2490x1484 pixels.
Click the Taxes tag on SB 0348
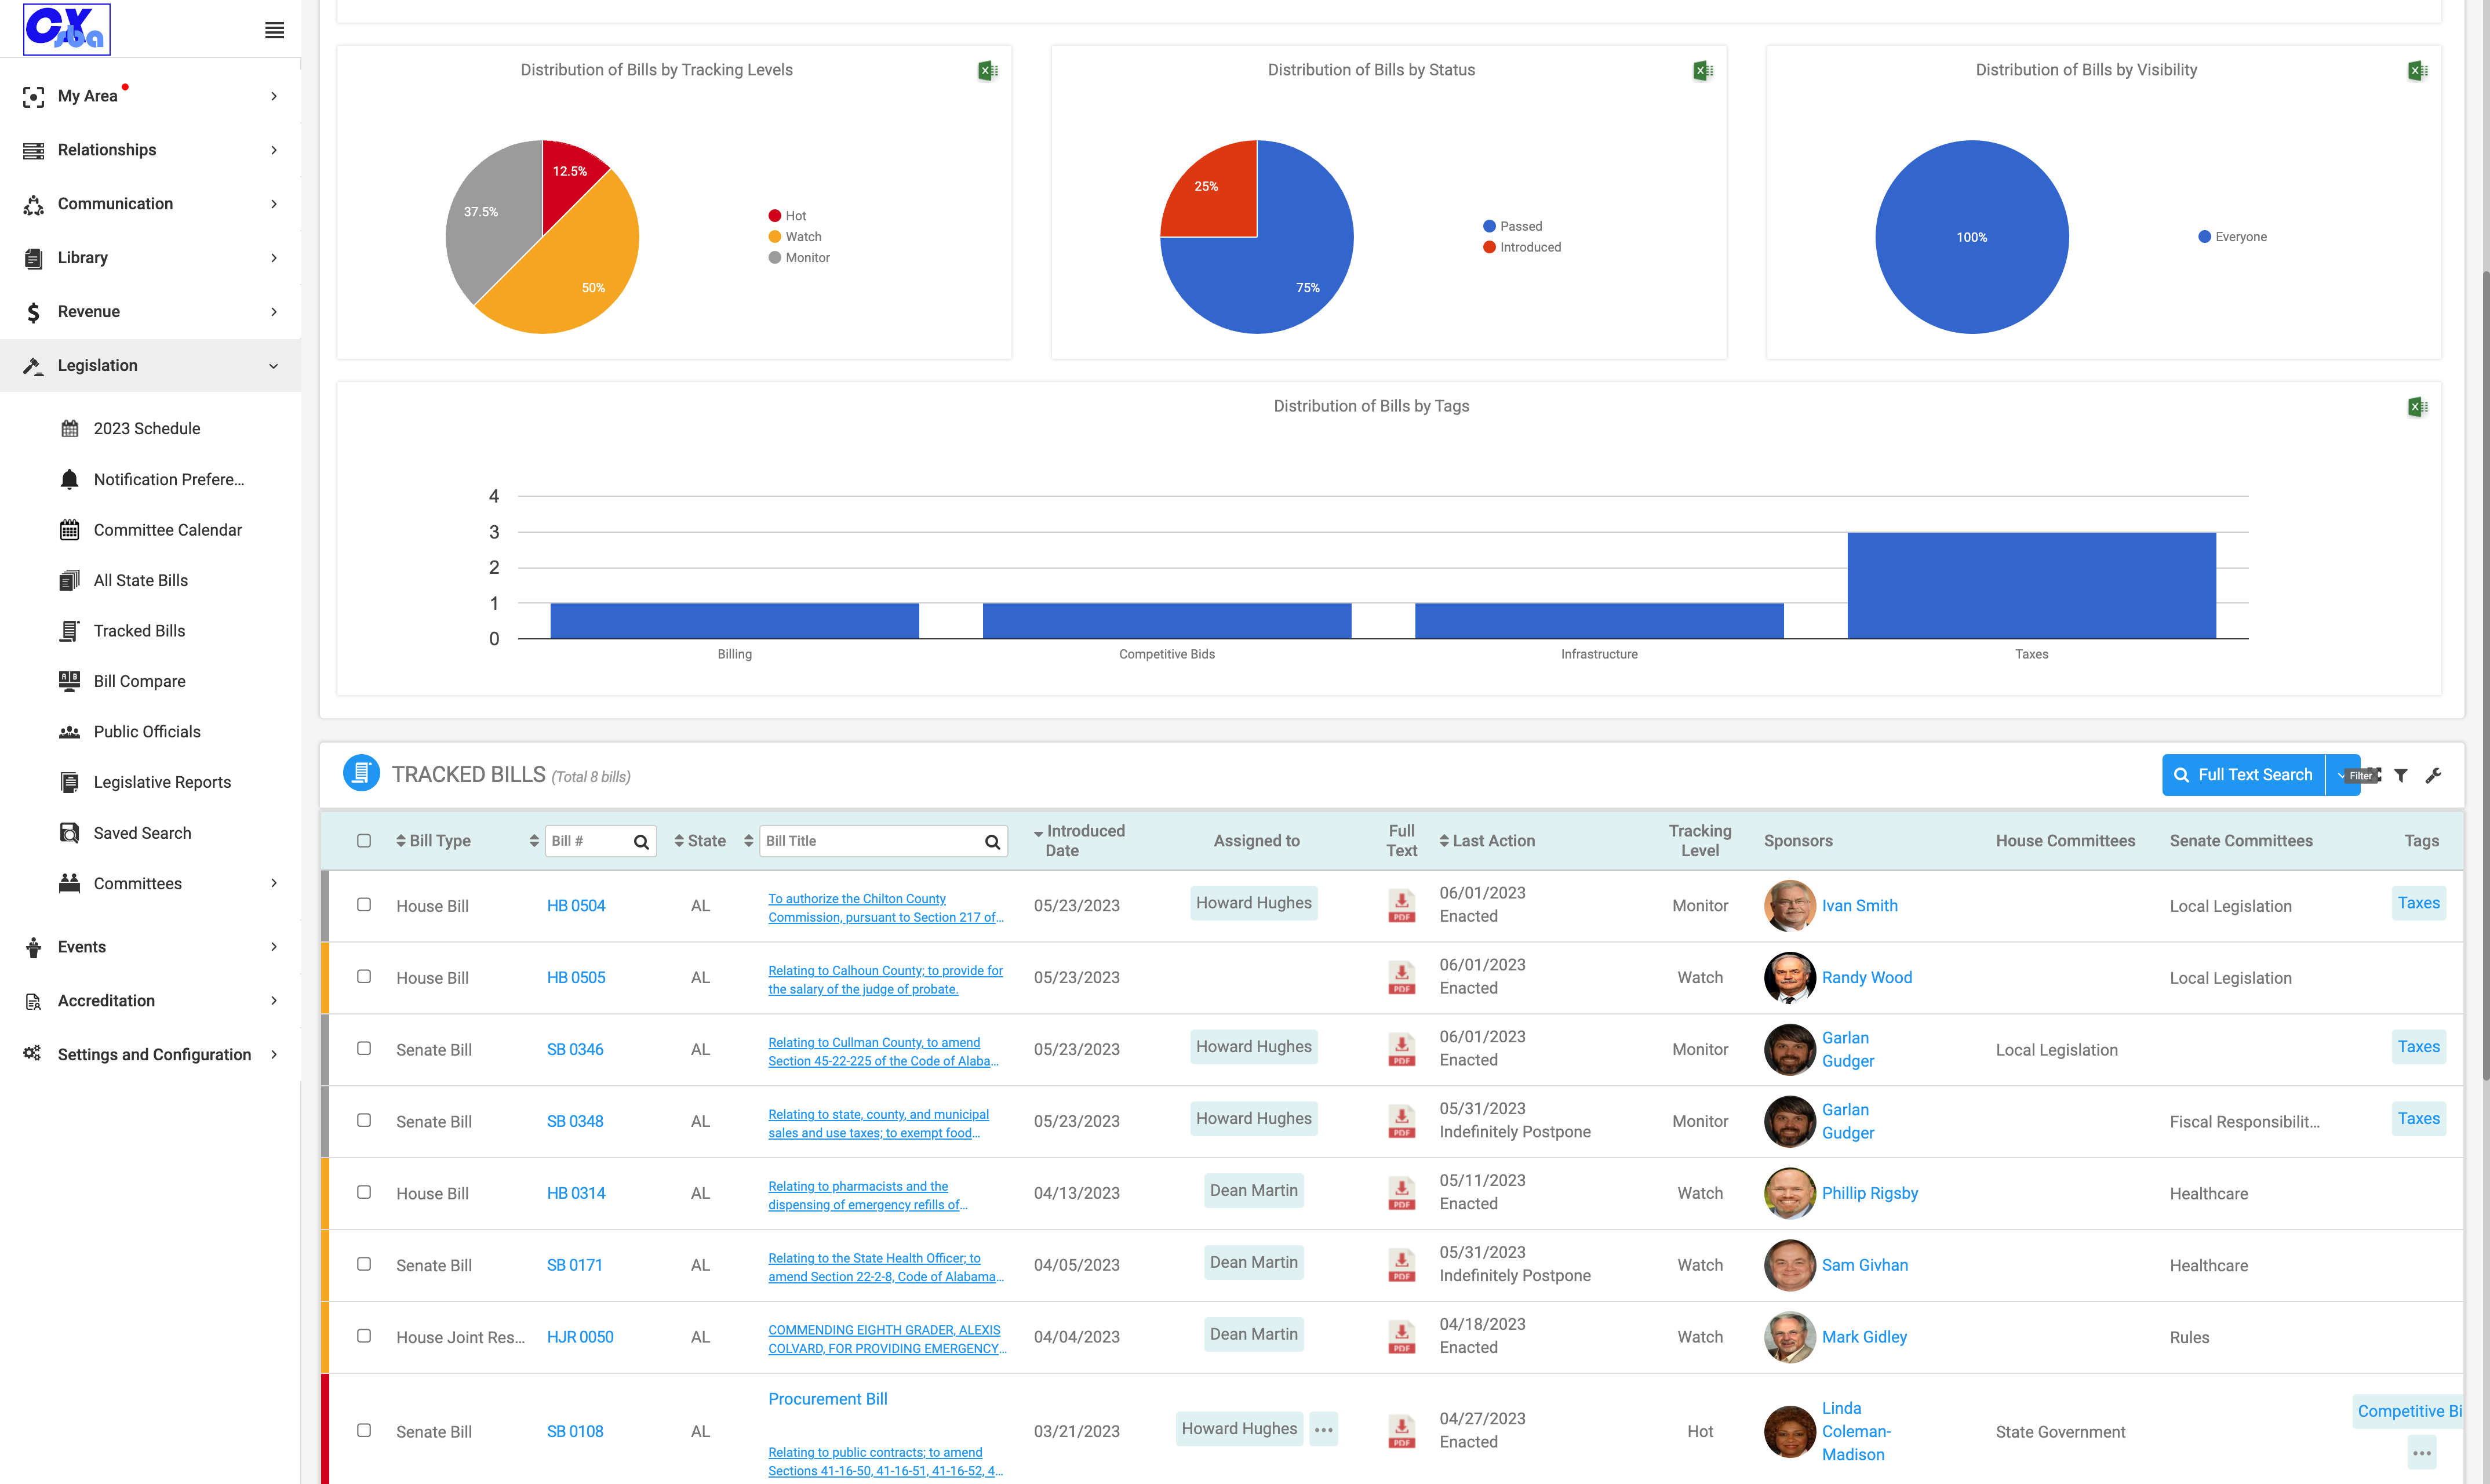2418,1119
